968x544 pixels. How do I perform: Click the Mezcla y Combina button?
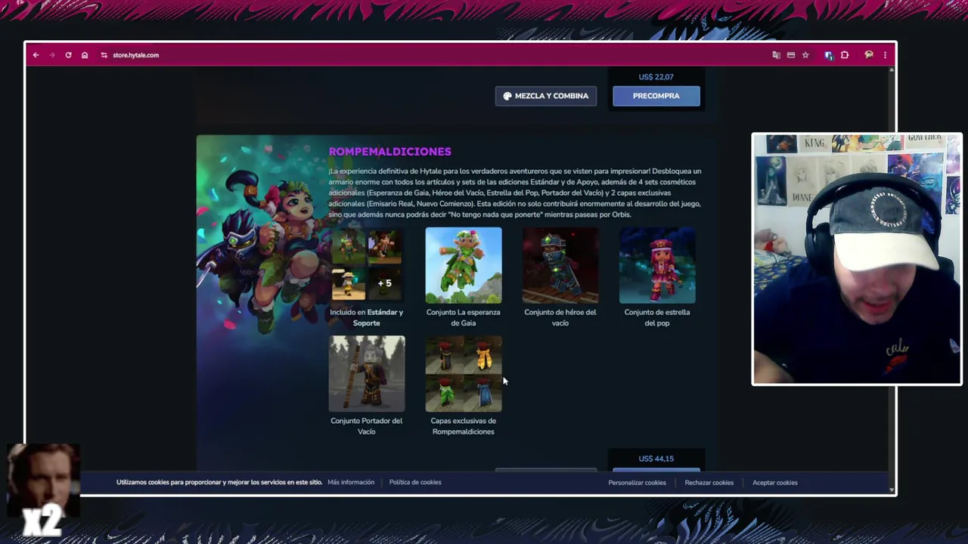(x=546, y=96)
